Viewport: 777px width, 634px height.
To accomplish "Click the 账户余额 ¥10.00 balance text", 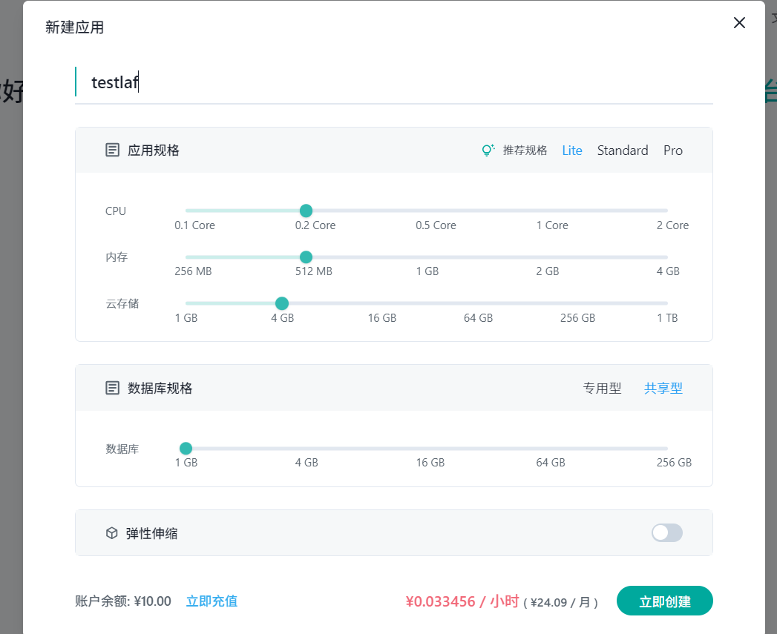I will coord(123,601).
